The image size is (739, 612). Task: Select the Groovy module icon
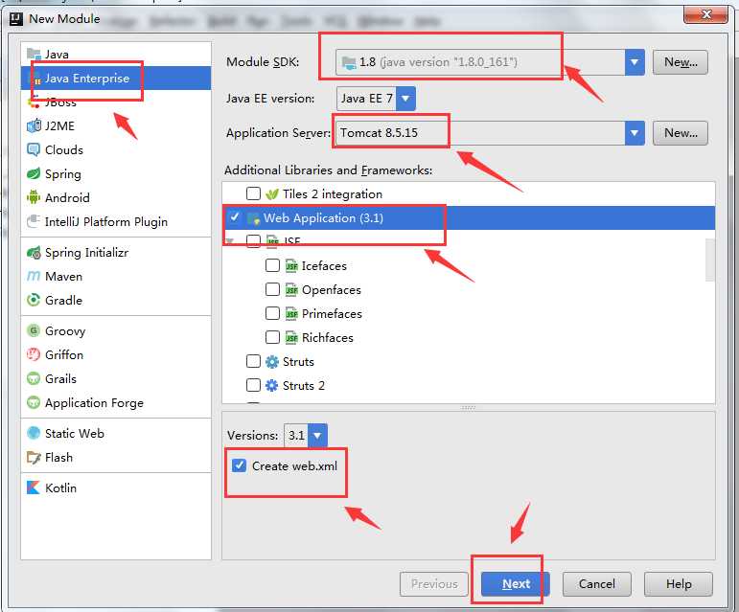pos(34,330)
